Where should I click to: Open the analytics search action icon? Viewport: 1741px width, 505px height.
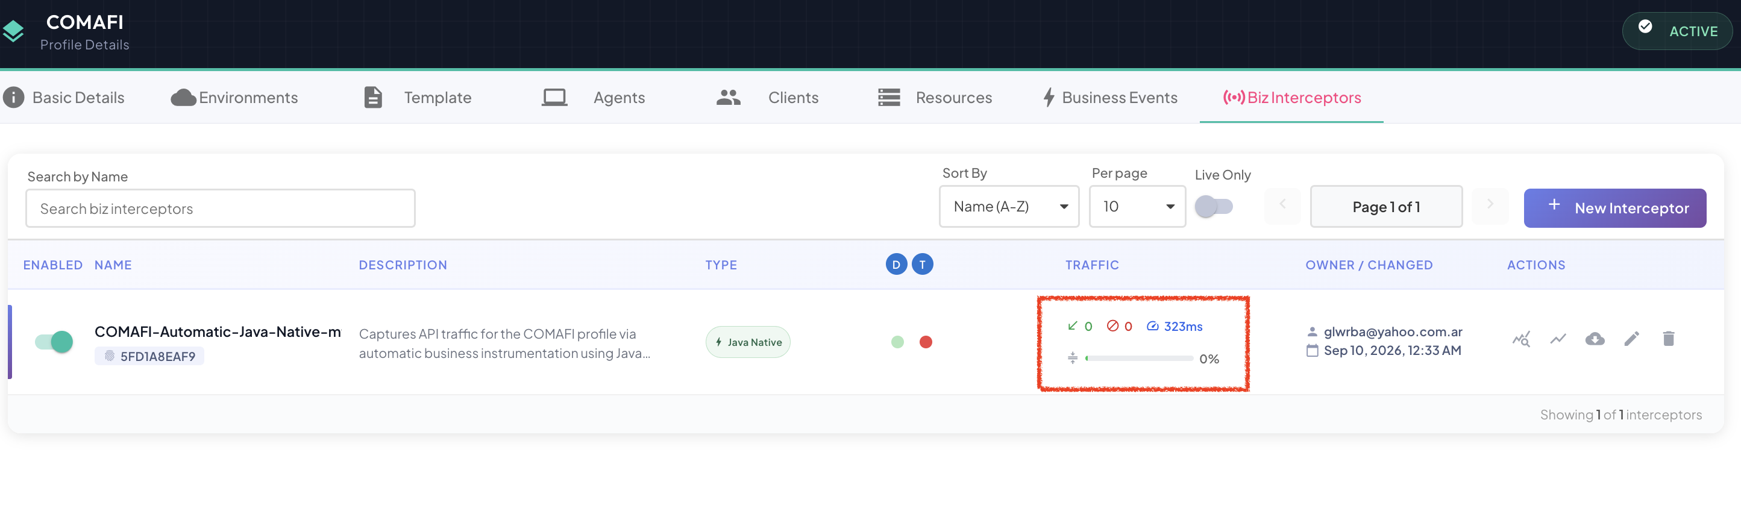pos(1520,339)
